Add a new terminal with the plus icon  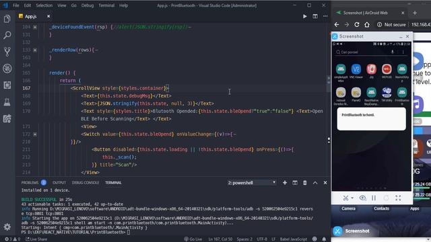tap(285, 183)
